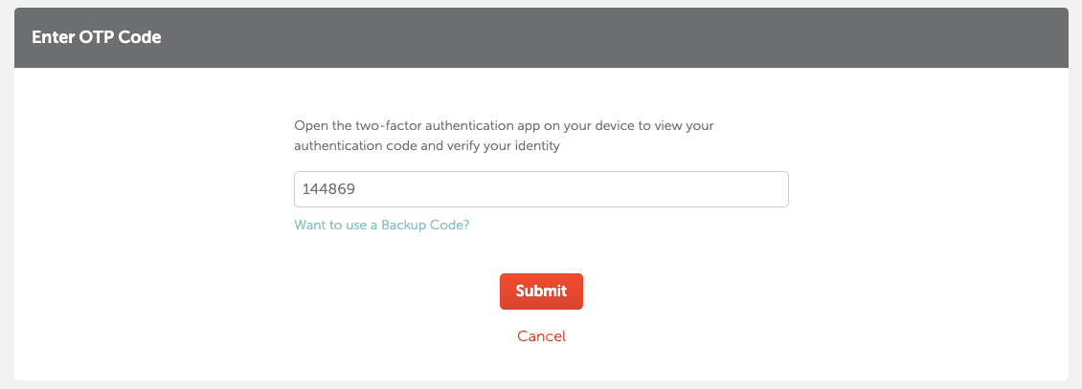Click the 'Enter OTP Code' header title
The height and width of the screenshot is (389, 1082).
[97, 37]
